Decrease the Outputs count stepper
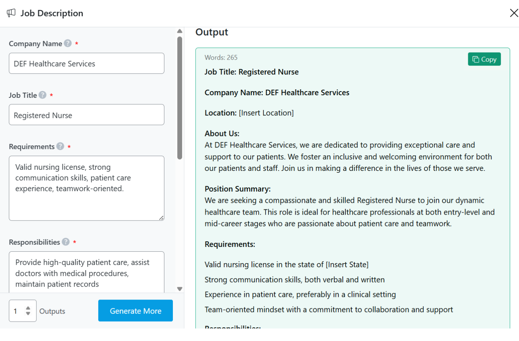Viewport: 519px width, 341px height. coord(28,314)
